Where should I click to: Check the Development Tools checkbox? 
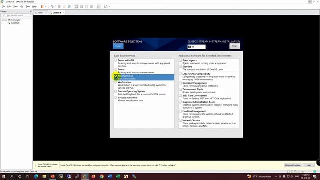(x=180, y=89)
